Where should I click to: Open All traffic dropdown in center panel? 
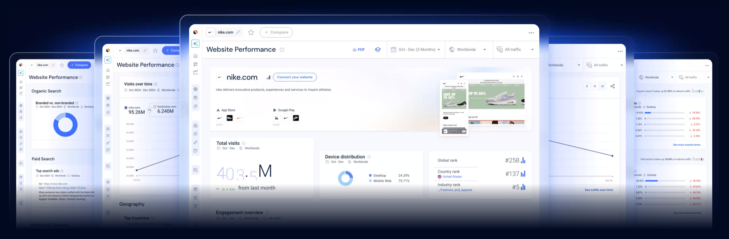pos(515,50)
